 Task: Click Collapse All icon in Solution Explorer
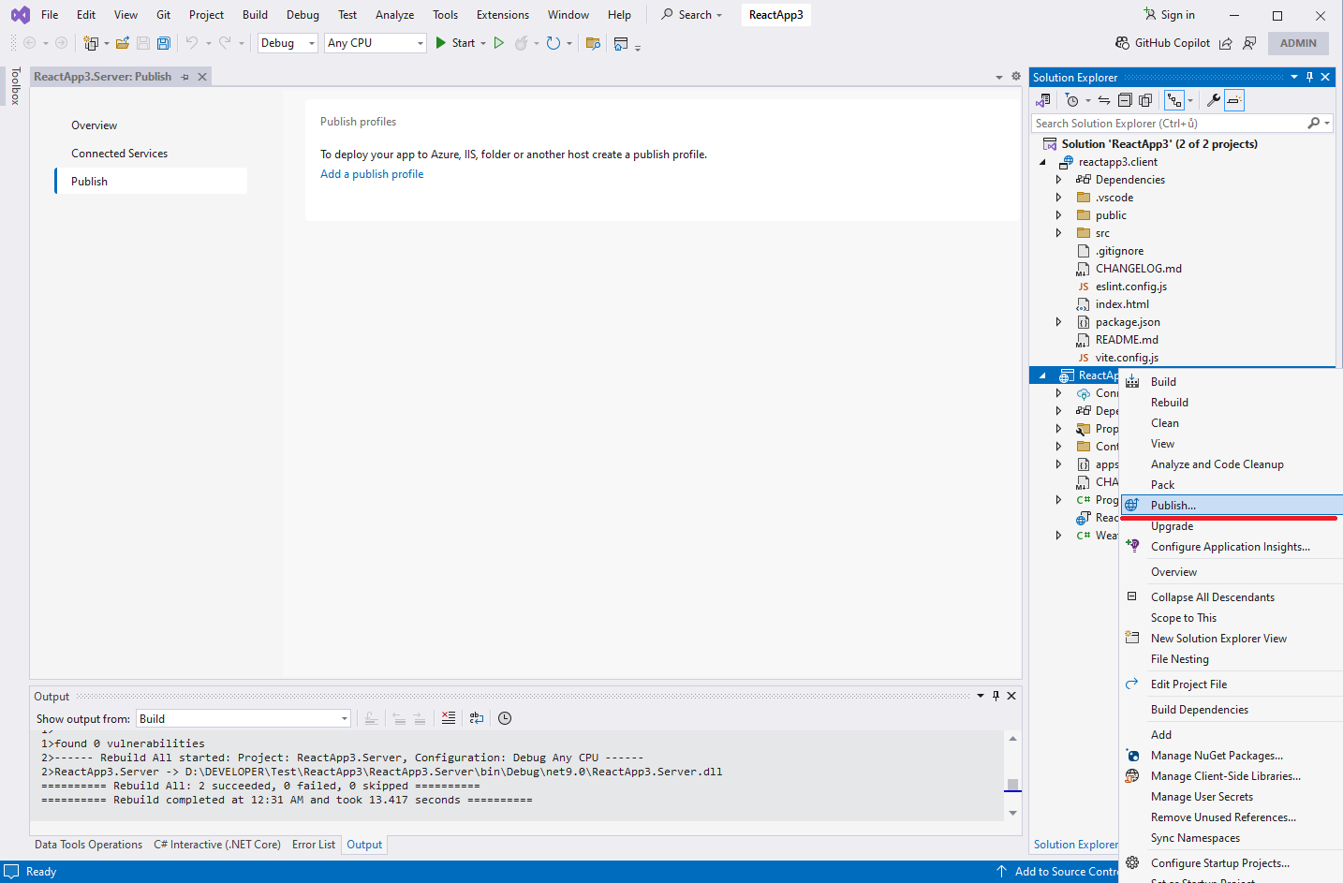1125,100
